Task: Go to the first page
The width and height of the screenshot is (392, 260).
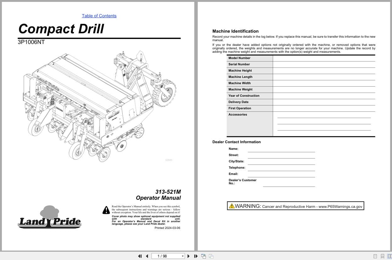Action: pyautogui.click(x=140, y=256)
